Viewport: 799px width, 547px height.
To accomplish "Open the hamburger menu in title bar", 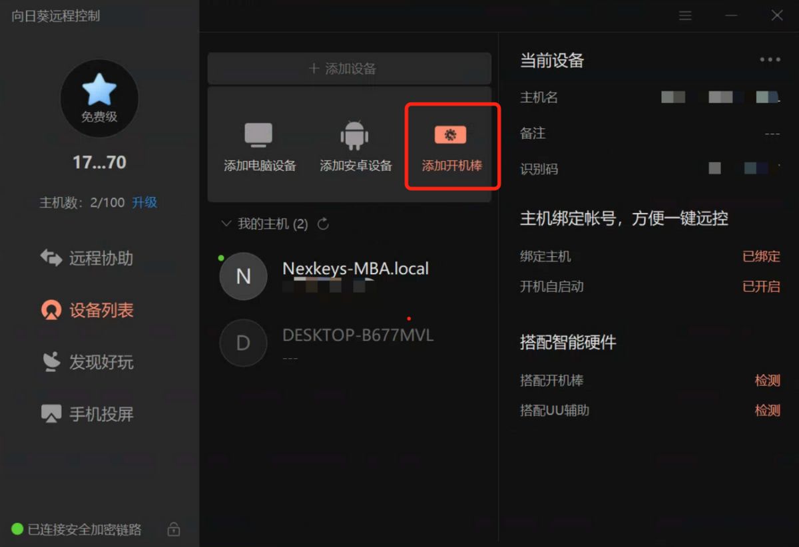I will 685,15.
